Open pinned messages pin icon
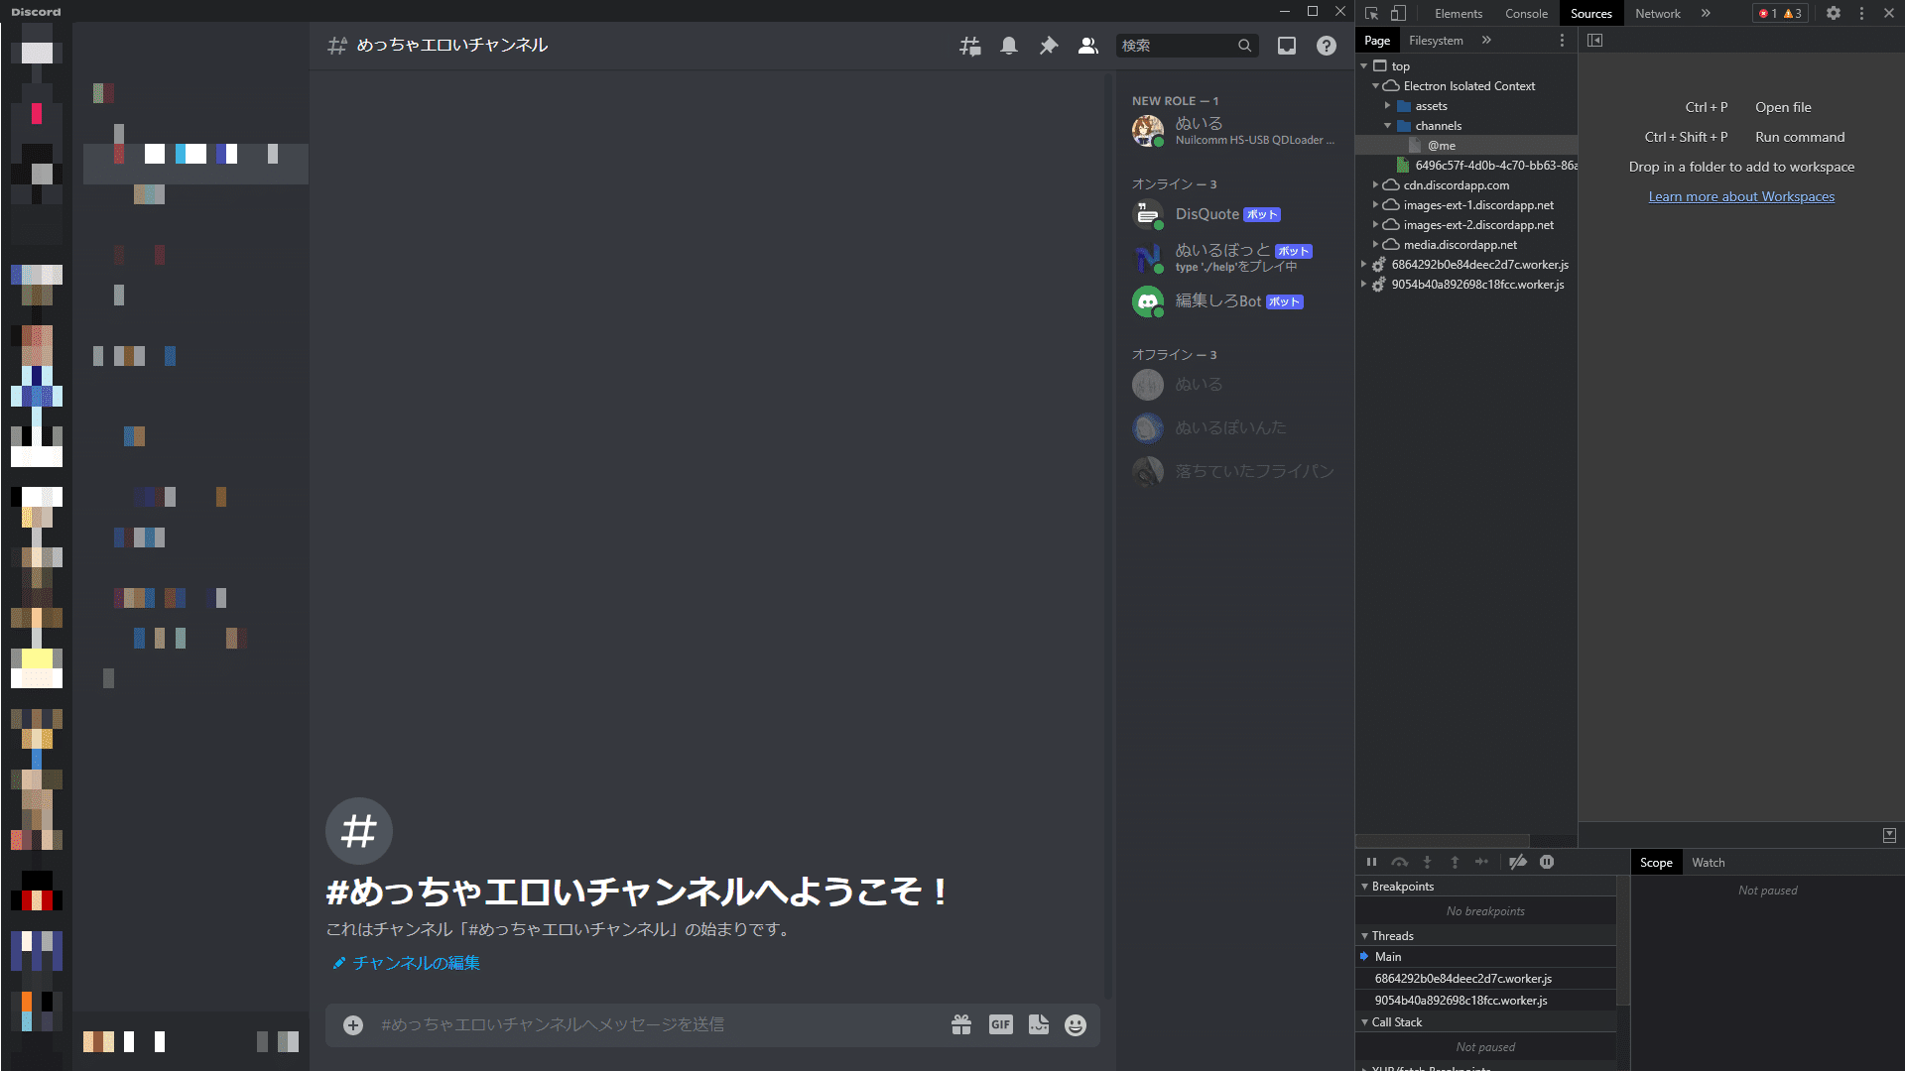This screenshot has height=1071, width=1905. click(1049, 46)
